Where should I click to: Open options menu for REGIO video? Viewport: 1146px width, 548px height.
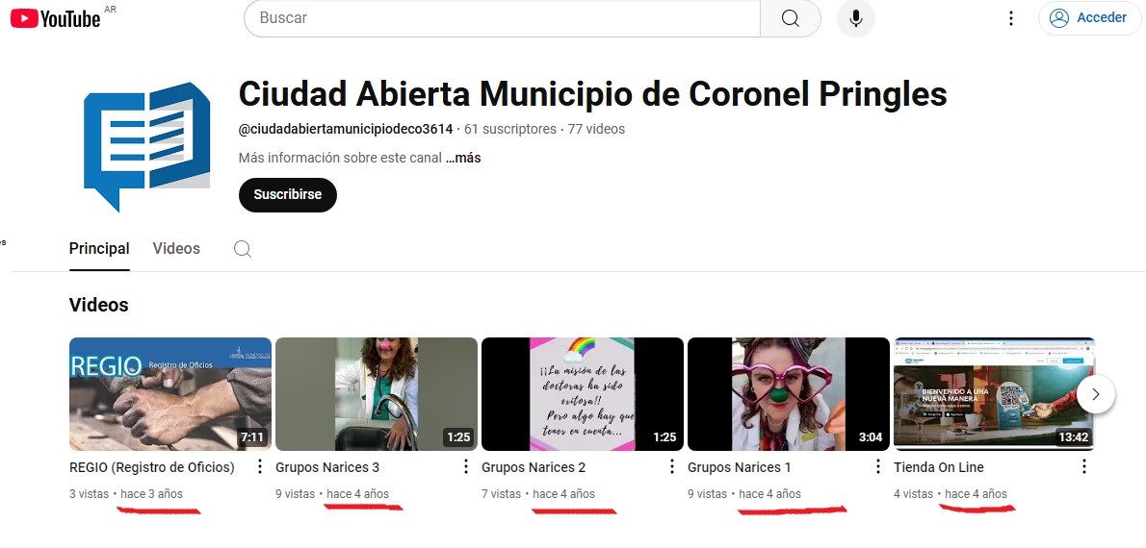[x=259, y=467]
